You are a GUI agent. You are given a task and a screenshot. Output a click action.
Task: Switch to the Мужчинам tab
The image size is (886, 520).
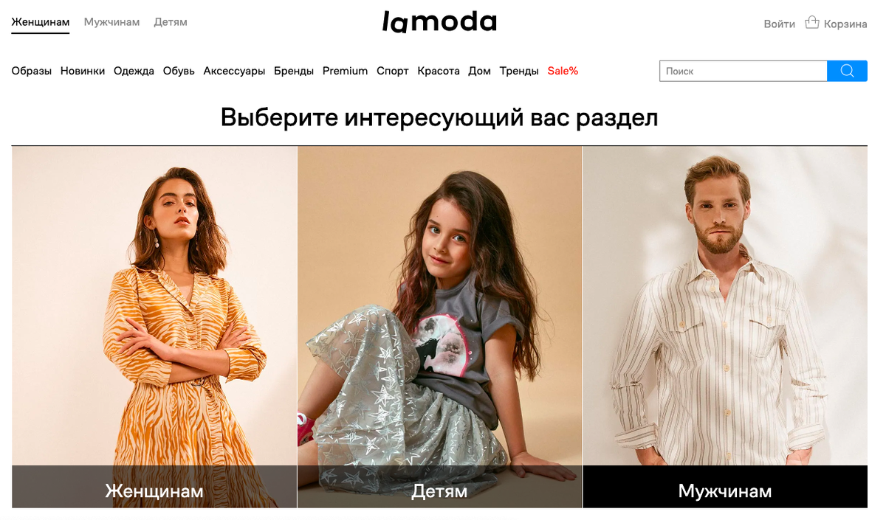pyautogui.click(x=111, y=22)
